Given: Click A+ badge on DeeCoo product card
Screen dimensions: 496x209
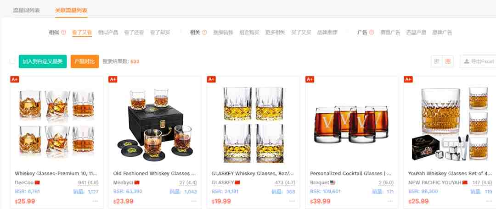Looking at the screenshot, I should (15, 79).
